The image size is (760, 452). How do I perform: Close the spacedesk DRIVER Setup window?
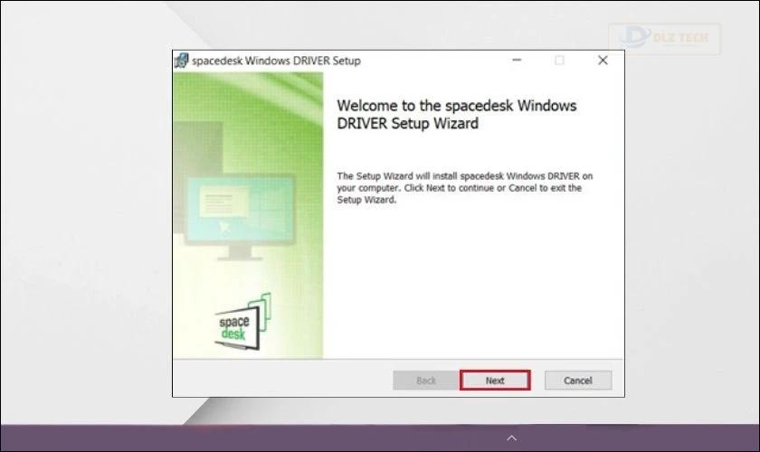[x=603, y=60]
